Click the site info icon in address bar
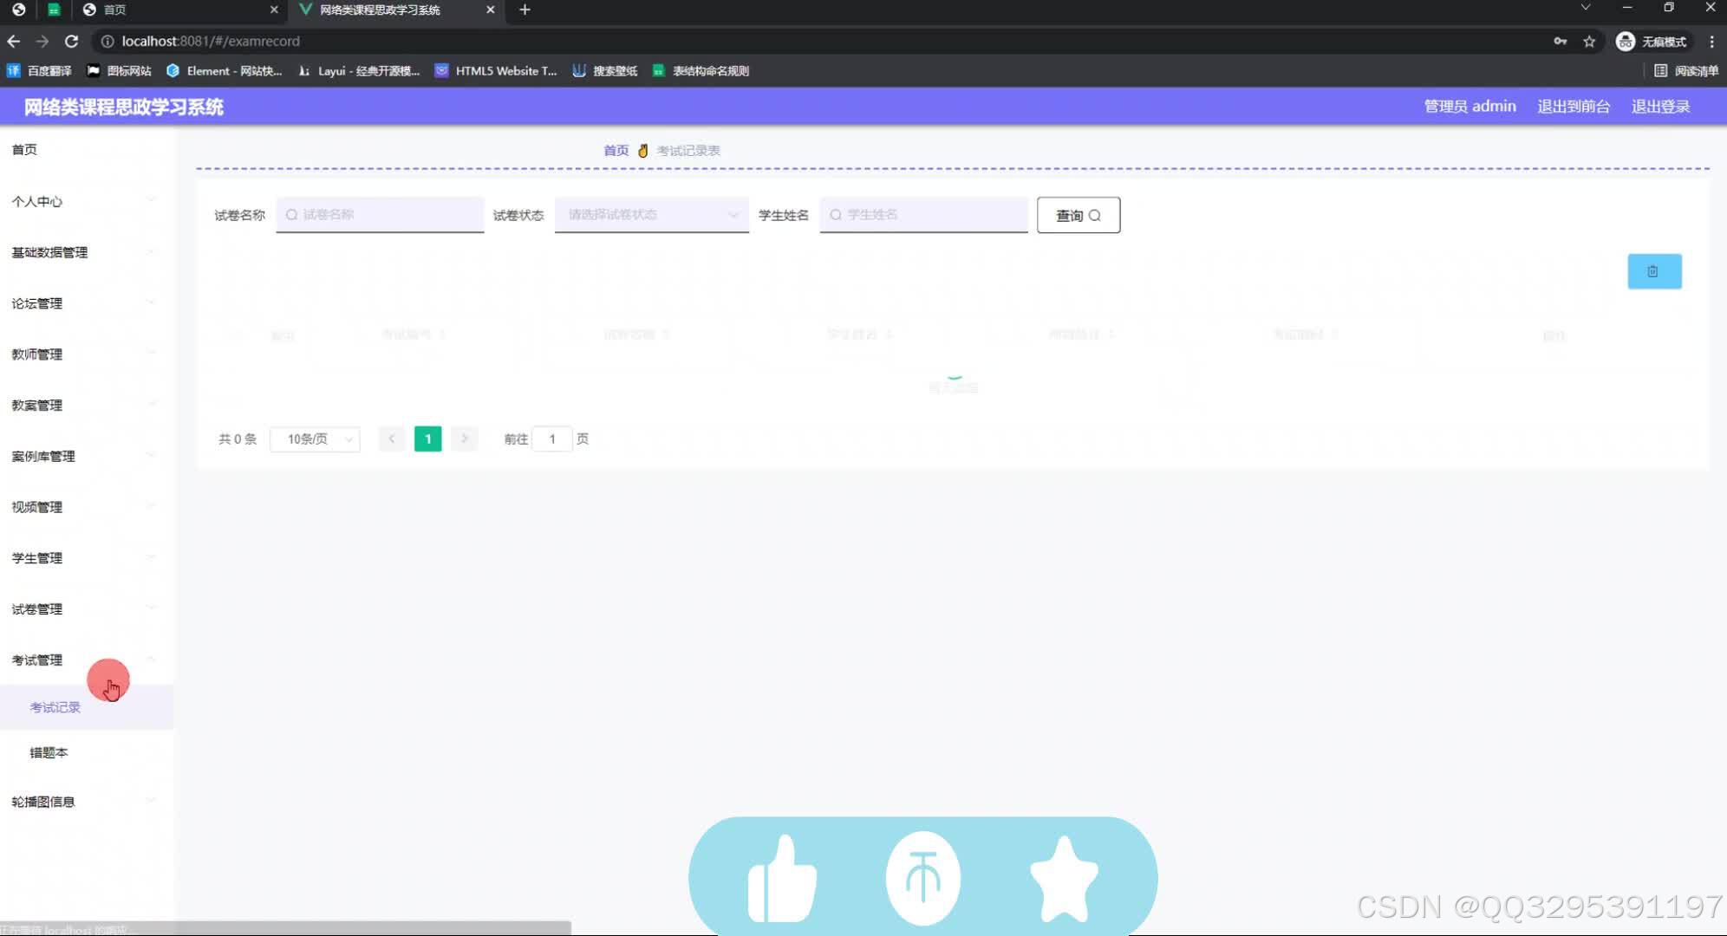The width and height of the screenshot is (1727, 936). click(x=108, y=42)
